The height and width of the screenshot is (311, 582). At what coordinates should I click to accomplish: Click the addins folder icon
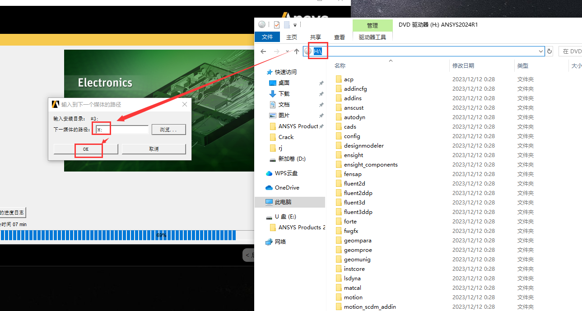pyautogui.click(x=339, y=98)
